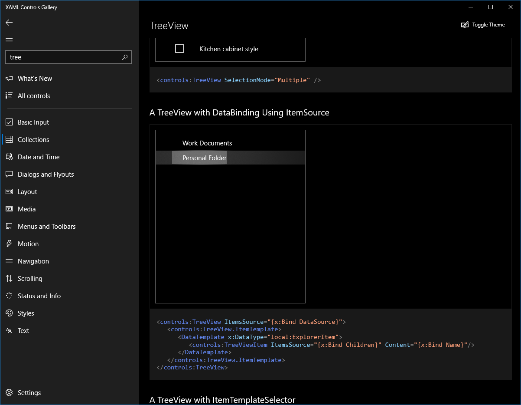
Task: Toggle the hamburger navigation pane
Action: click(x=9, y=40)
